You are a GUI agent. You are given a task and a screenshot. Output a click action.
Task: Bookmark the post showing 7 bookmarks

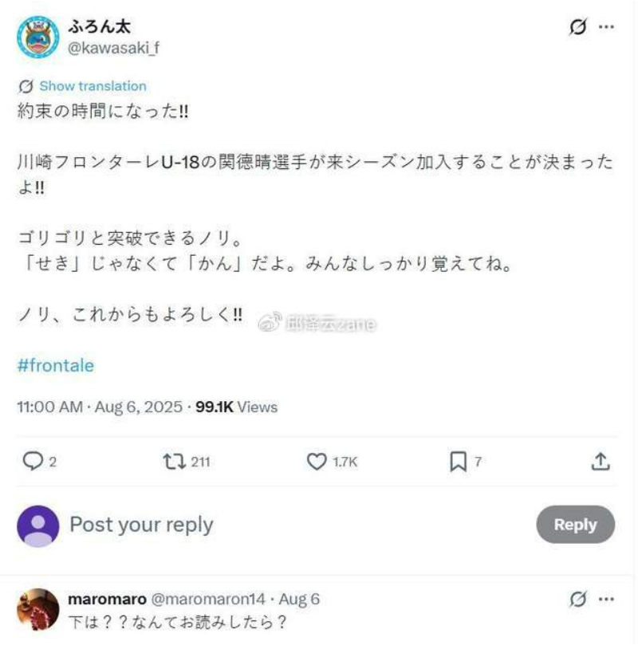point(459,462)
